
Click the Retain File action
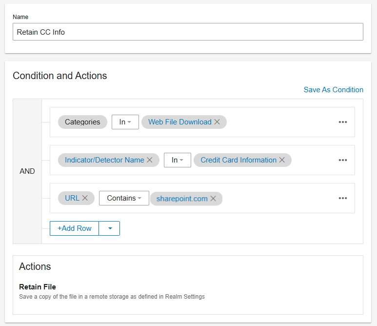click(37, 287)
